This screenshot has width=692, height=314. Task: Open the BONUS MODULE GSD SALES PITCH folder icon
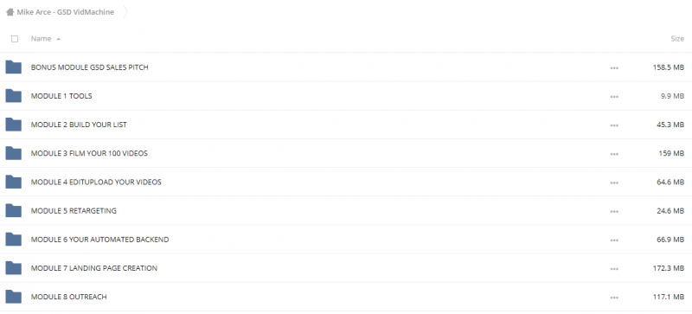pos(13,67)
